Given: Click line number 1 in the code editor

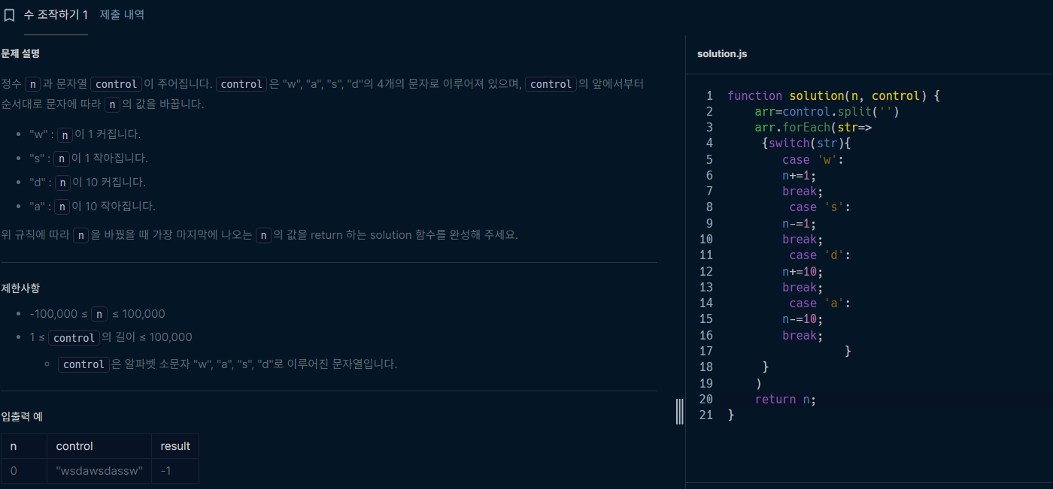Looking at the screenshot, I should coord(709,95).
